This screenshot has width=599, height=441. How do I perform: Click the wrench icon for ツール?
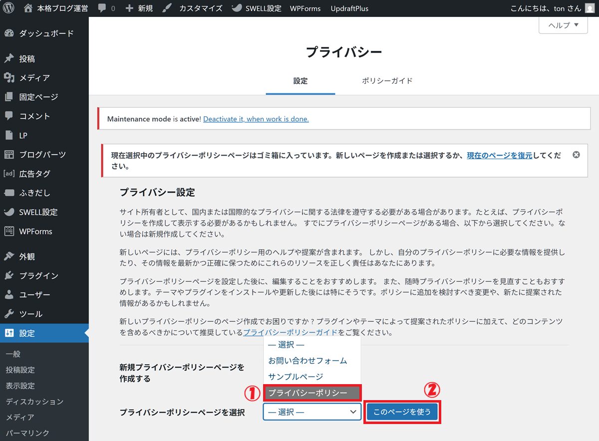click(x=9, y=314)
